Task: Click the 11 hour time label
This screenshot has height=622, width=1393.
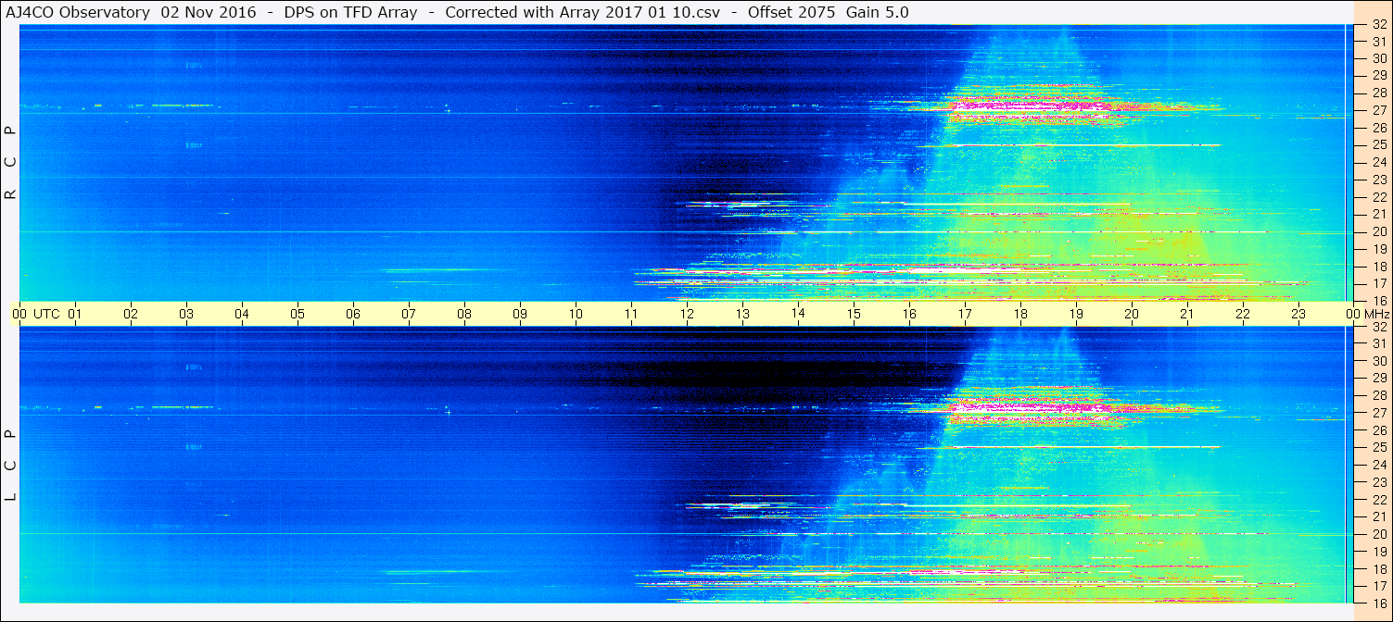Action: point(631,315)
